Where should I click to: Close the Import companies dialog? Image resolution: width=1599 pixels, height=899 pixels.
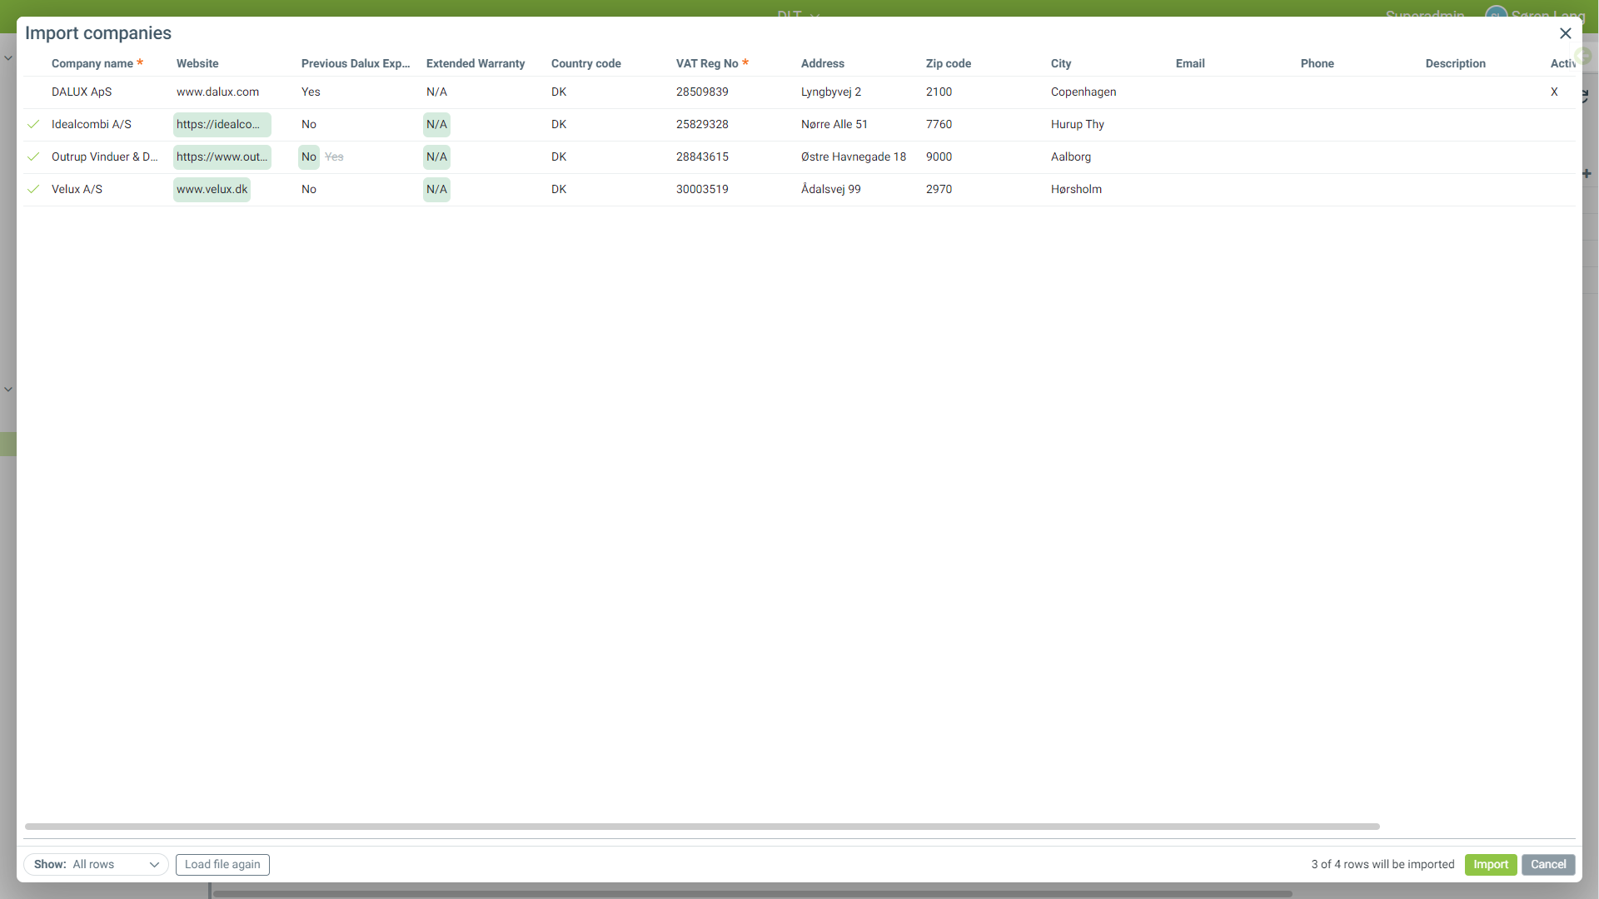1565,33
